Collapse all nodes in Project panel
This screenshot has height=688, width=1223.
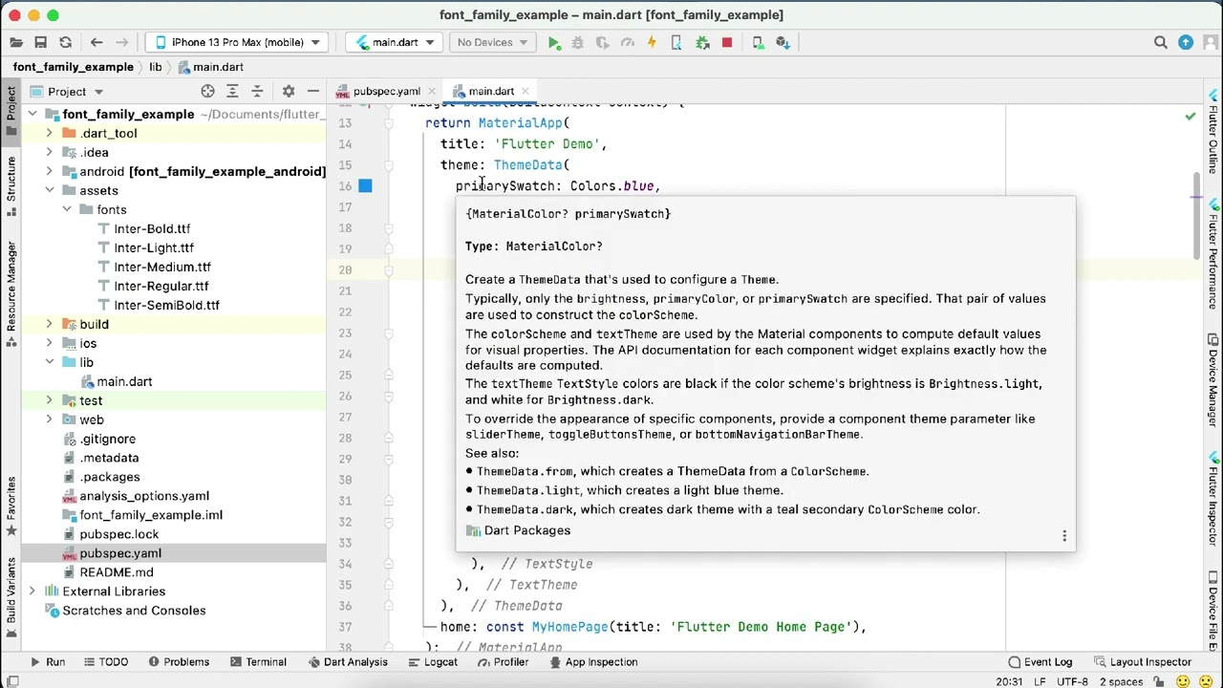point(257,91)
